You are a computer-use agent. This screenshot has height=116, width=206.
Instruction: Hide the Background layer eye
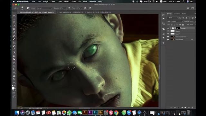tap(168, 39)
